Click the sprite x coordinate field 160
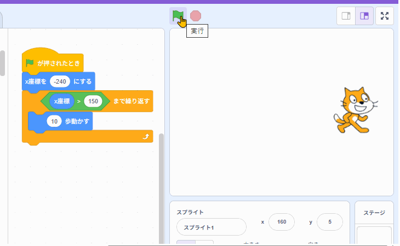The height and width of the screenshot is (246, 400). (x=282, y=222)
